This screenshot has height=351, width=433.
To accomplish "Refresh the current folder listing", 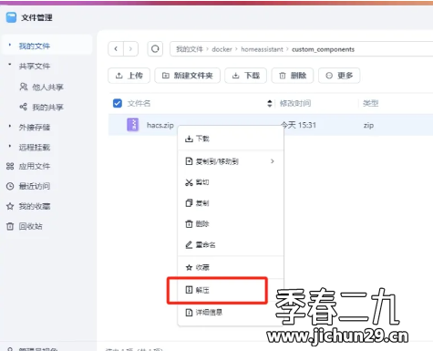I will [x=155, y=48].
